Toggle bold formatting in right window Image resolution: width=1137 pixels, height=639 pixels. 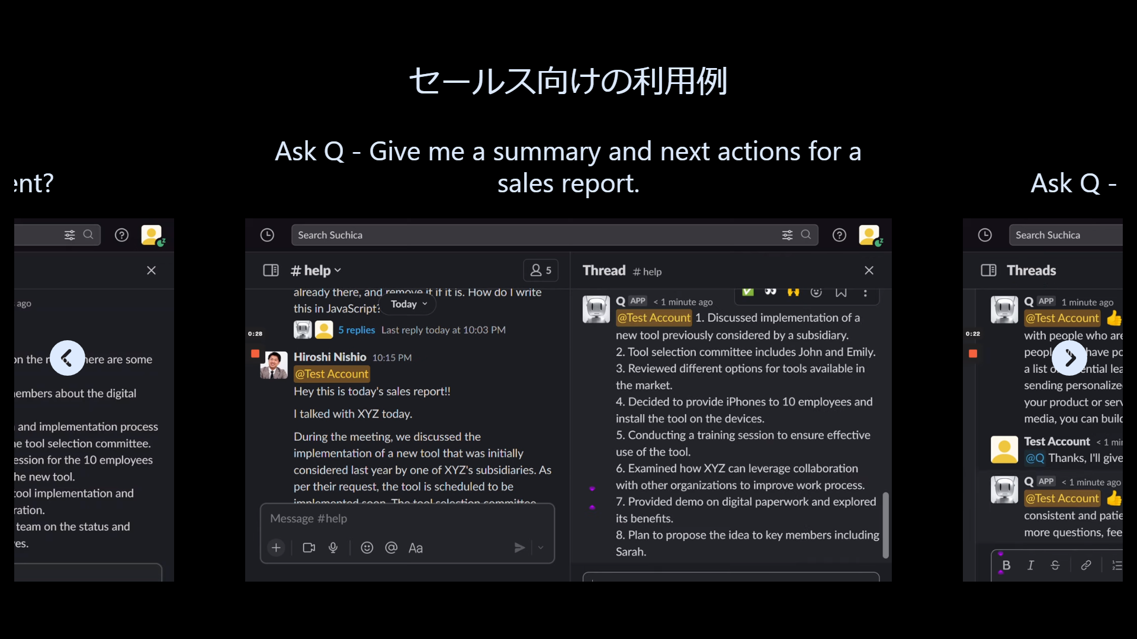click(1006, 565)
